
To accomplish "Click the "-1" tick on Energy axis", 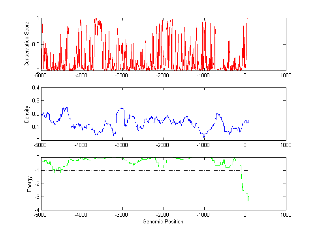I will [36, 171].
